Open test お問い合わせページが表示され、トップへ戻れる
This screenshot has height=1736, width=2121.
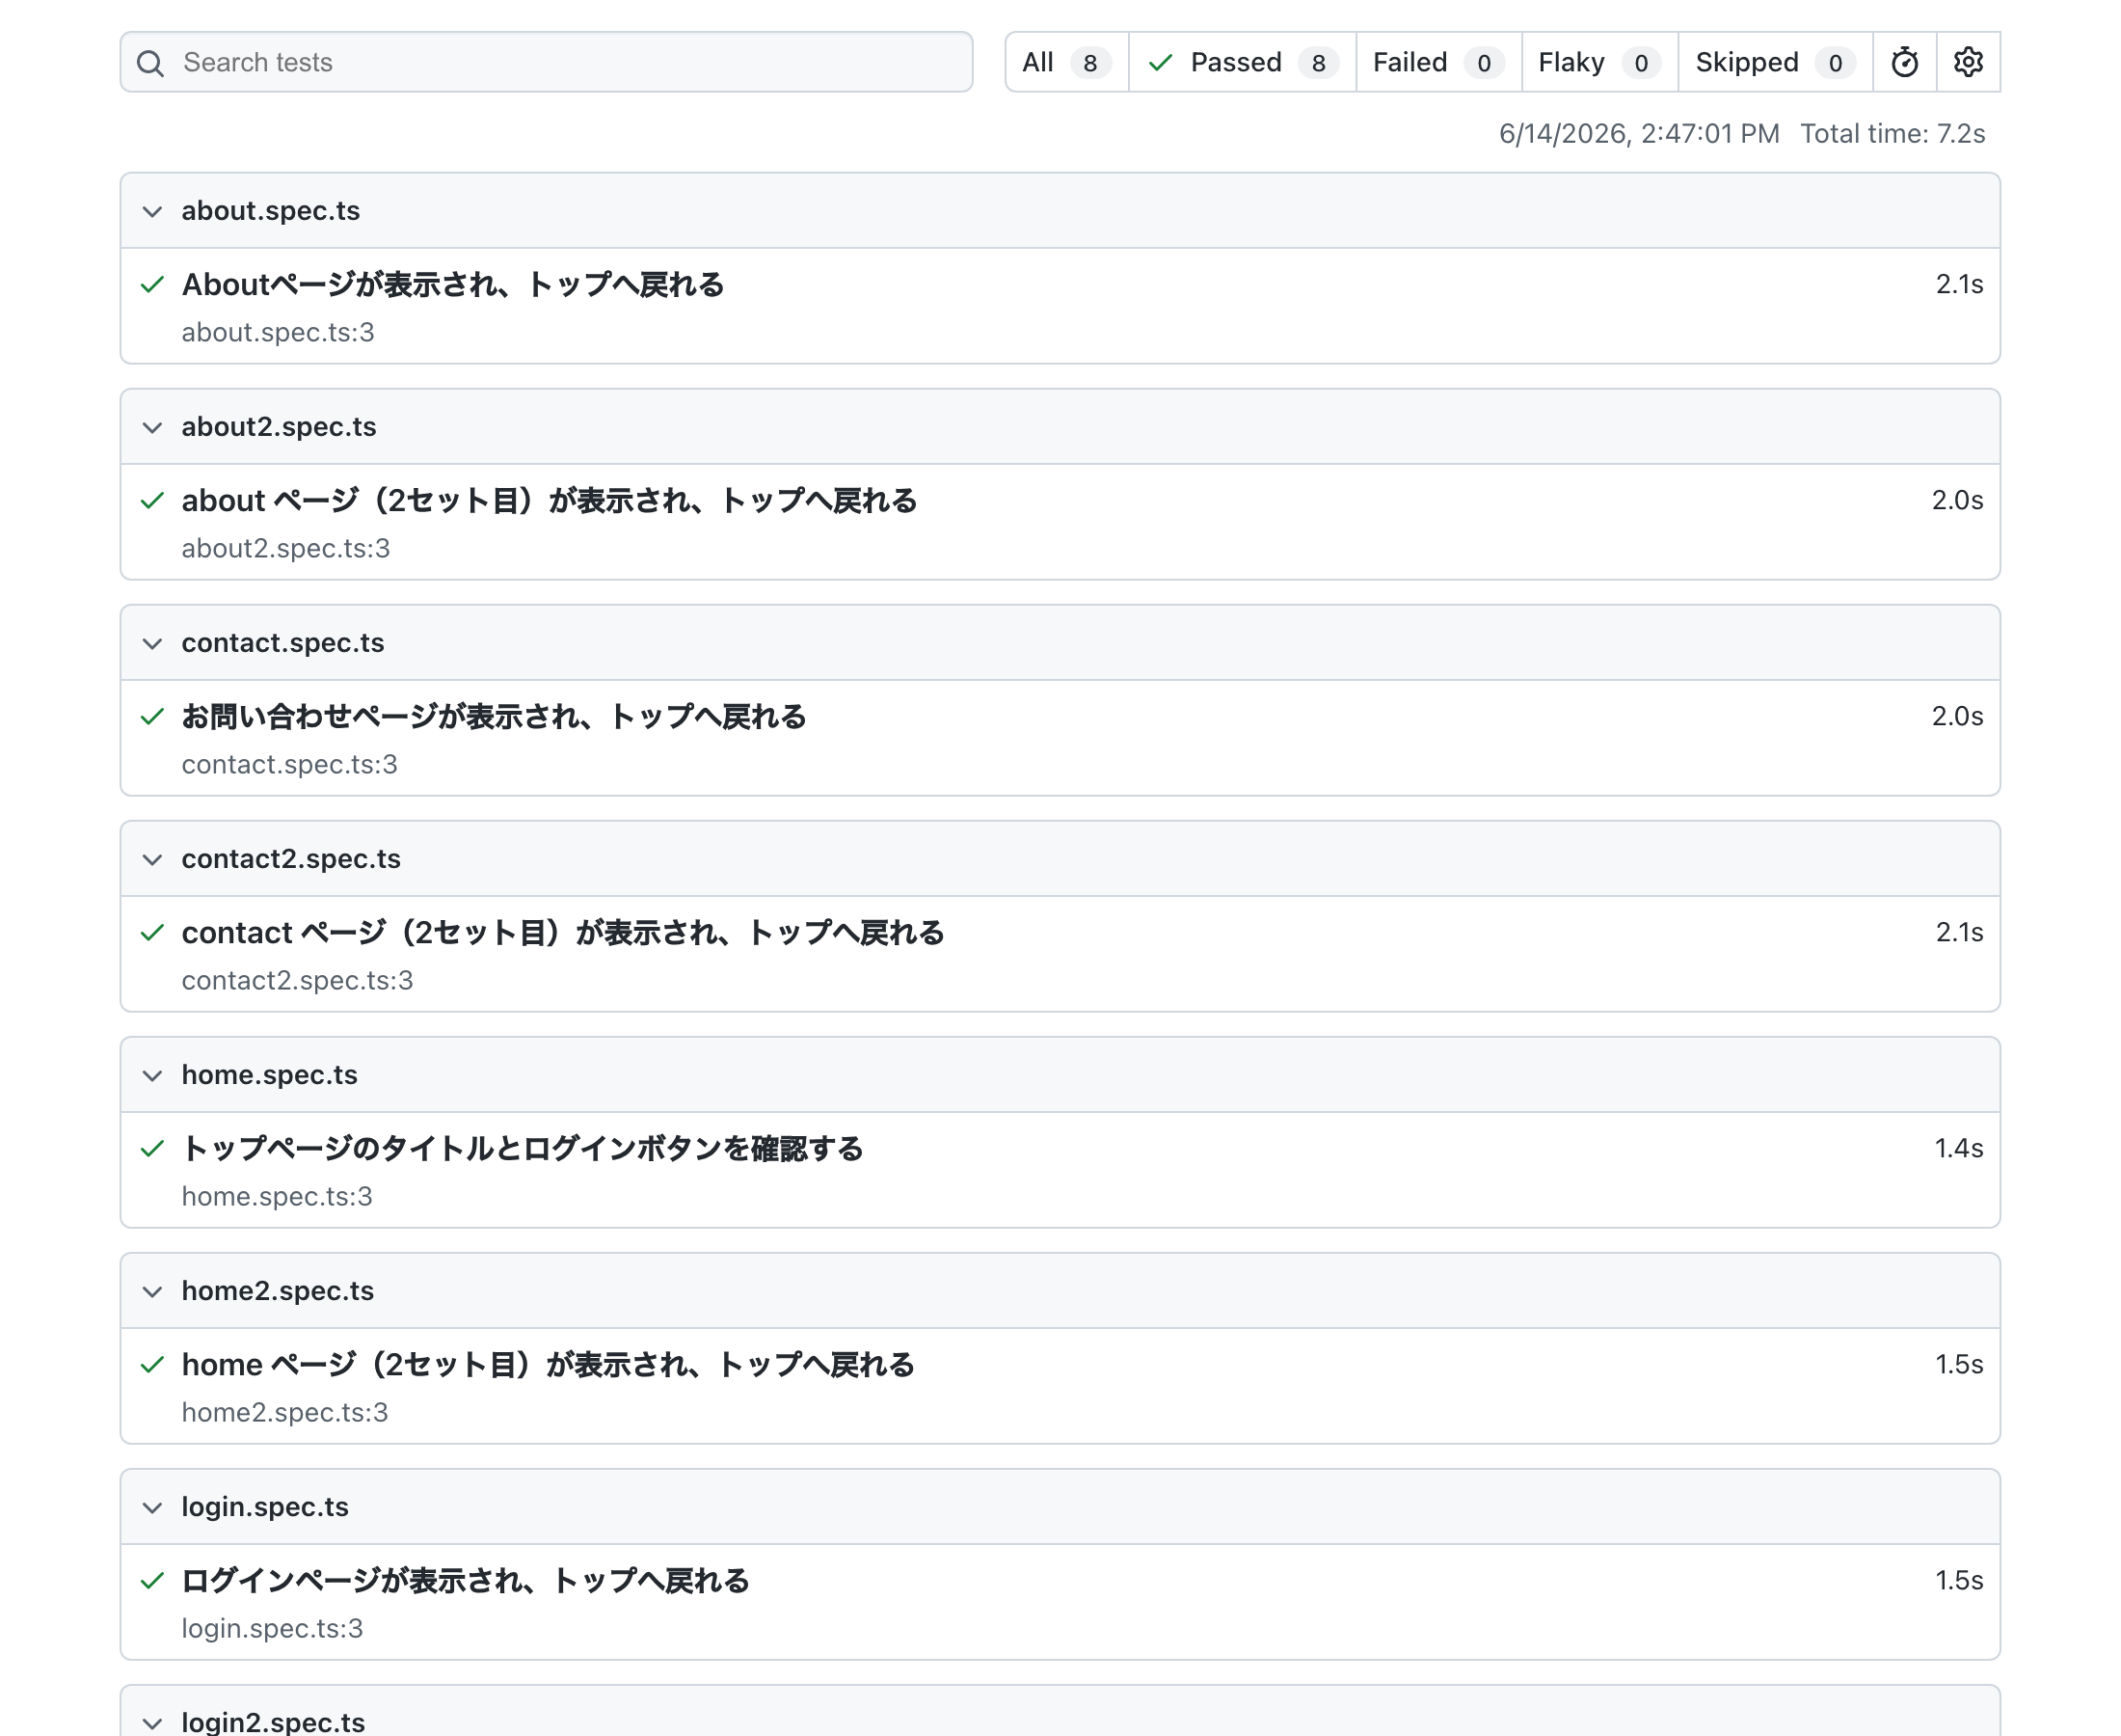tap(494, 717)
